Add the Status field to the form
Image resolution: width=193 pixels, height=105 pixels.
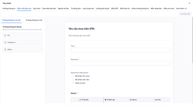[23, 49]
